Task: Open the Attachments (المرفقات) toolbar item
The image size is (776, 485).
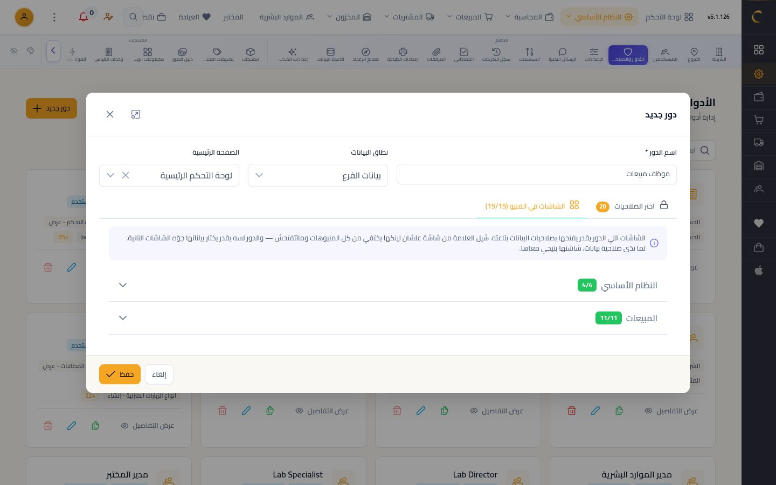Action: (436, 54)
